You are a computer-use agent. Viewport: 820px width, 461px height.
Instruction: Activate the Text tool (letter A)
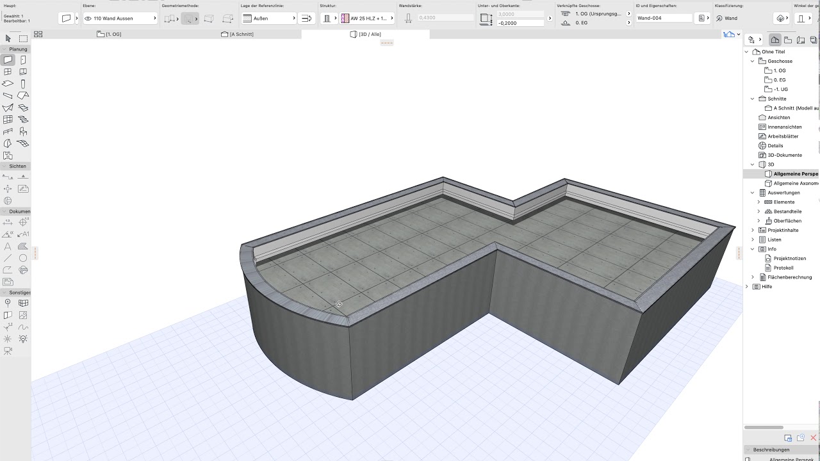point(8,247)
